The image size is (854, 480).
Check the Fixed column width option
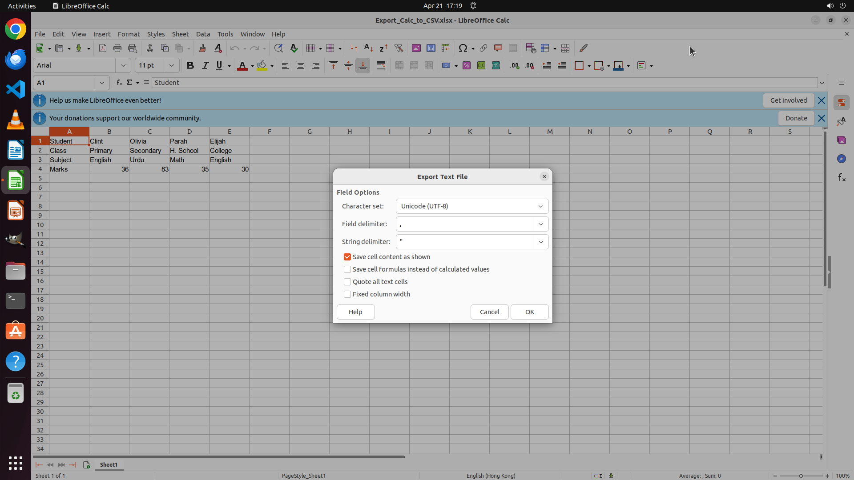click(x=347, y=294)
